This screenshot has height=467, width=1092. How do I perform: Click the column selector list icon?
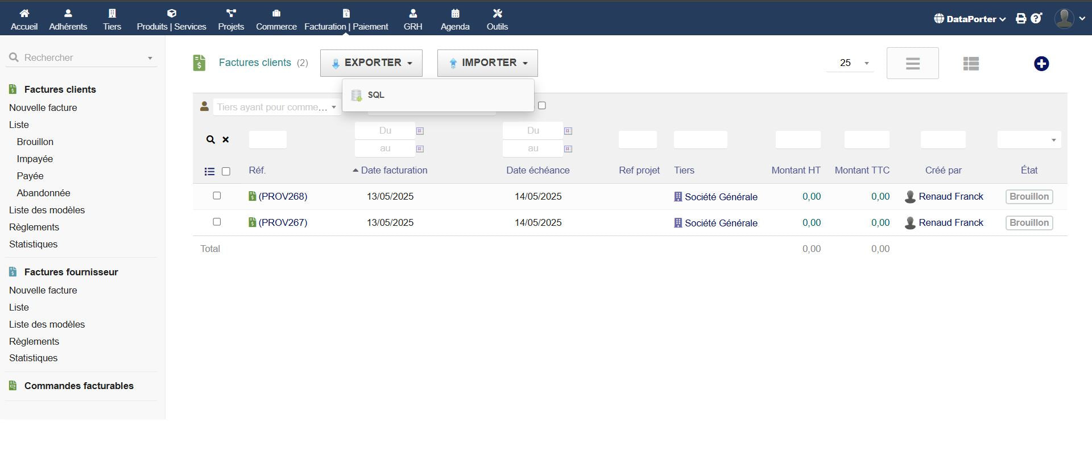coord(209,171)
